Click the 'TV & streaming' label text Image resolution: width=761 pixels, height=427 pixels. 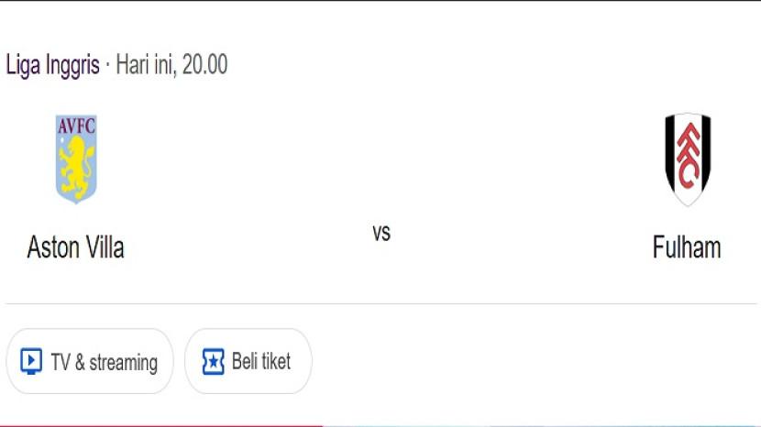point(104,363)
